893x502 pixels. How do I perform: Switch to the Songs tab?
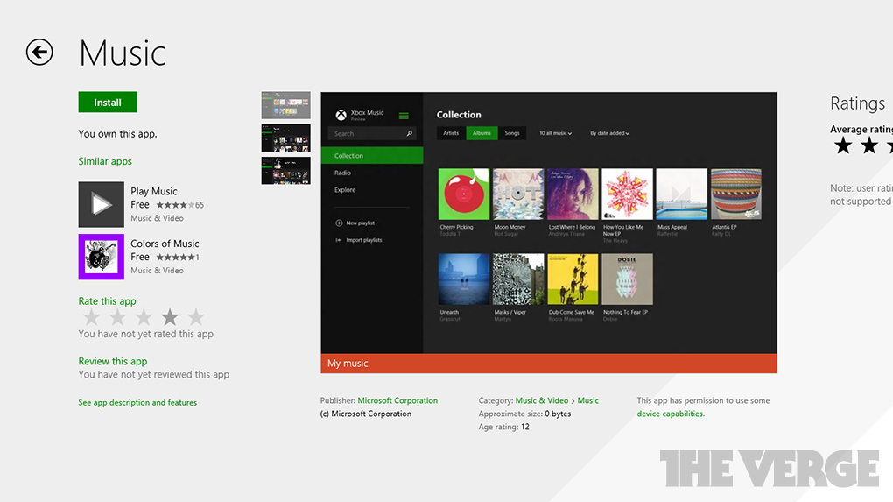pyautogui.click(x=512, y=133)
